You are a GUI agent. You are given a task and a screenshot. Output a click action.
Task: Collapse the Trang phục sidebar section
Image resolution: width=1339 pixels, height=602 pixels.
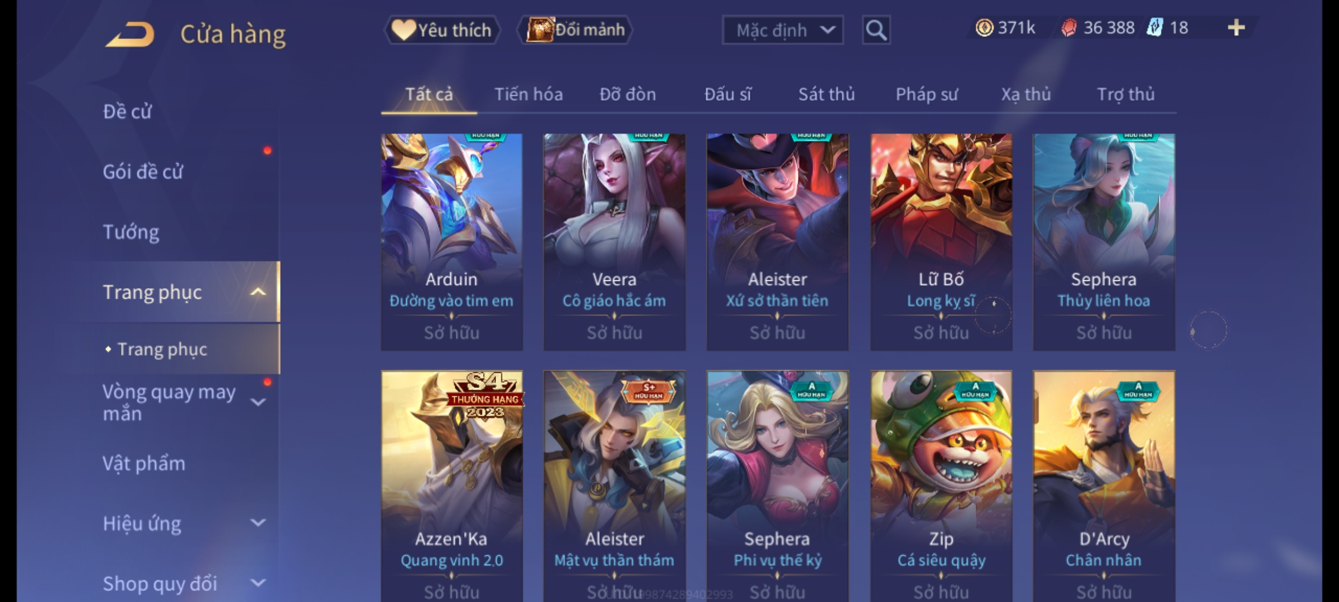coord(258,292)
